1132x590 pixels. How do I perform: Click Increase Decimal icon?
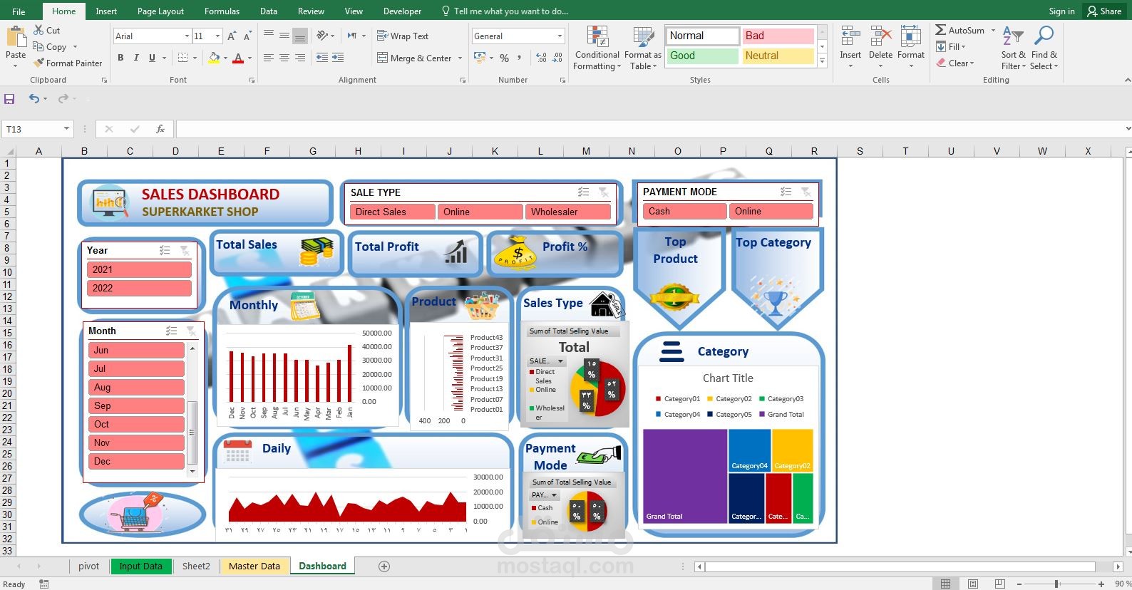[541, 58]
